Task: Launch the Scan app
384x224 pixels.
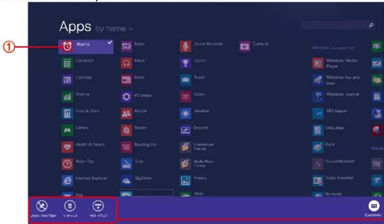Action: tap(132, 164)
